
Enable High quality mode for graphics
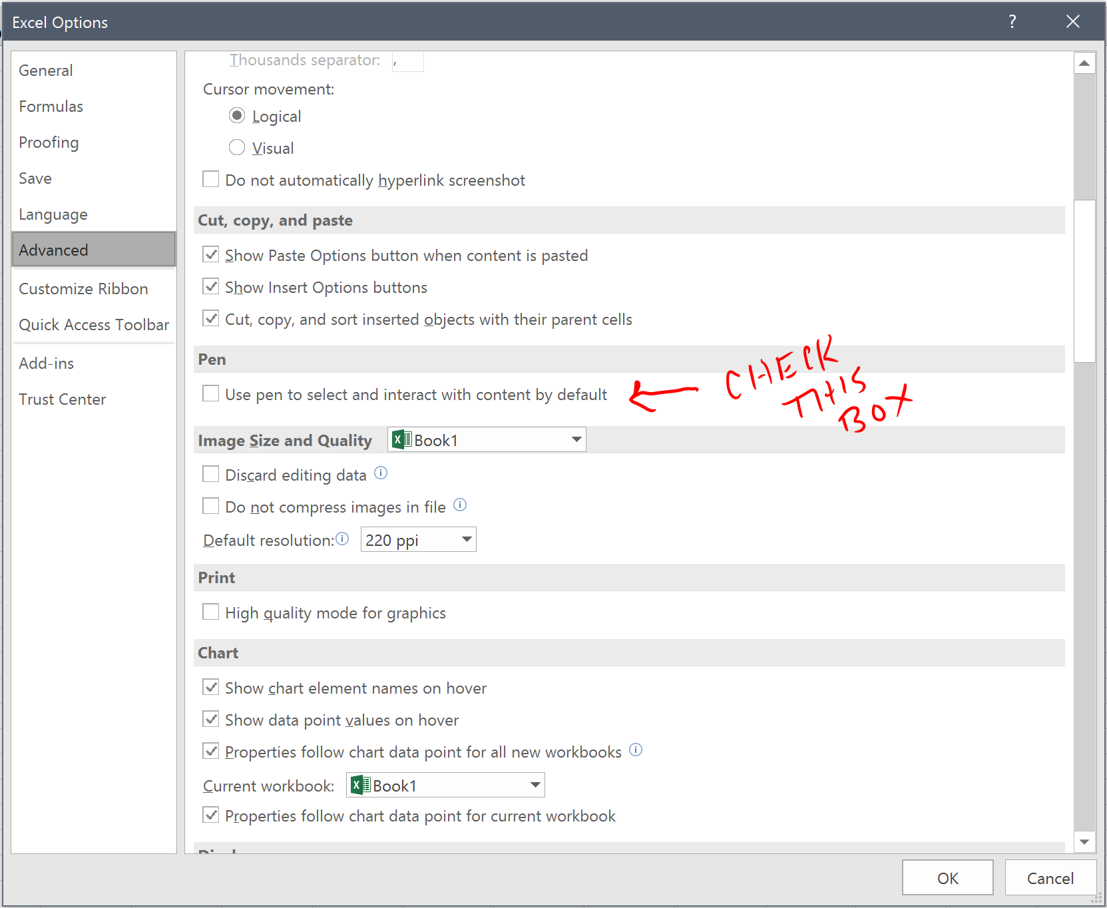[211, 612]
